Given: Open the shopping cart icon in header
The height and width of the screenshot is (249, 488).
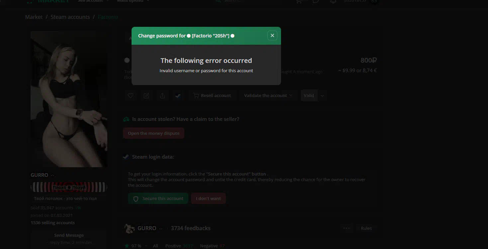Looking at the screenshot, I should (x=299, y=1).
